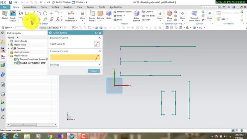Click the Part Navigator horizontal scrollbar

coord(23,124)
